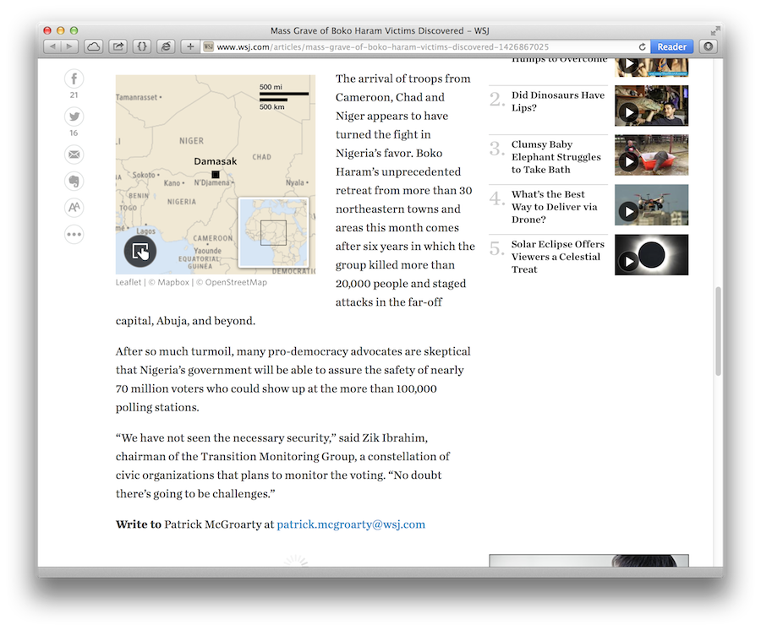
Task: Enter full screen with window corner arrows
Action: point(714,31)
